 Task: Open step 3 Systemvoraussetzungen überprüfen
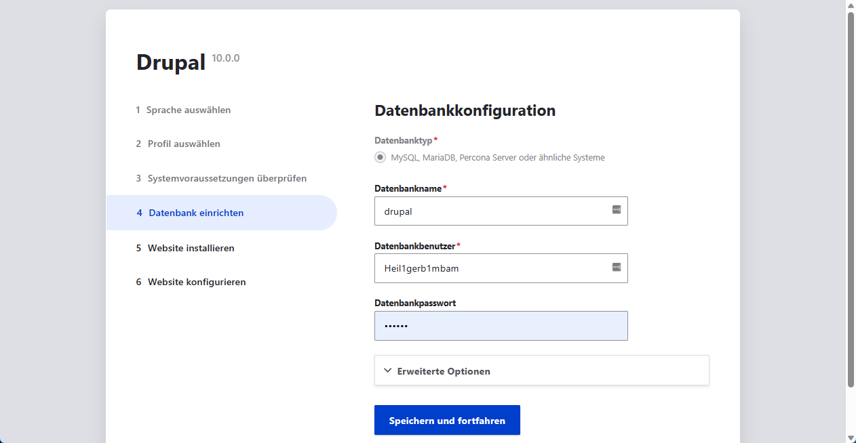tap(227, 177)
